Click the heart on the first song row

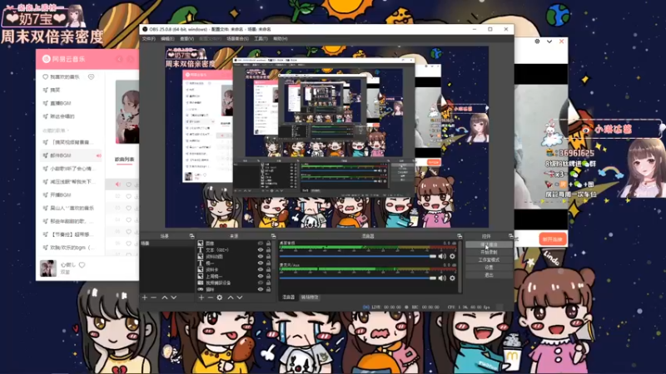pos(129,185)
